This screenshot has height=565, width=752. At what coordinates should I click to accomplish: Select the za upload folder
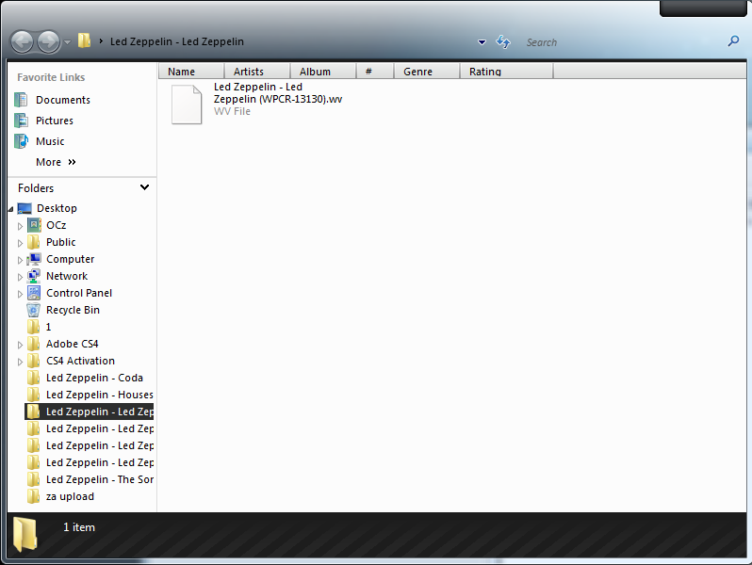coord(70,496)
